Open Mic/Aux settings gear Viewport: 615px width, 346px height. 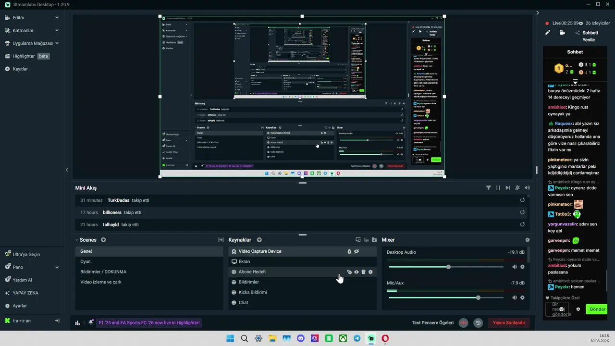tap(522, 297)
